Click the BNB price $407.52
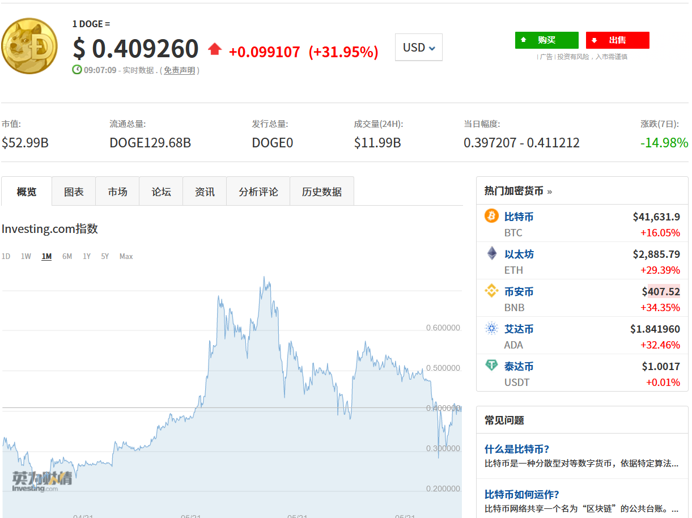Image resolution: width=692 pixels, height=518 pixels. click(661, 291)
